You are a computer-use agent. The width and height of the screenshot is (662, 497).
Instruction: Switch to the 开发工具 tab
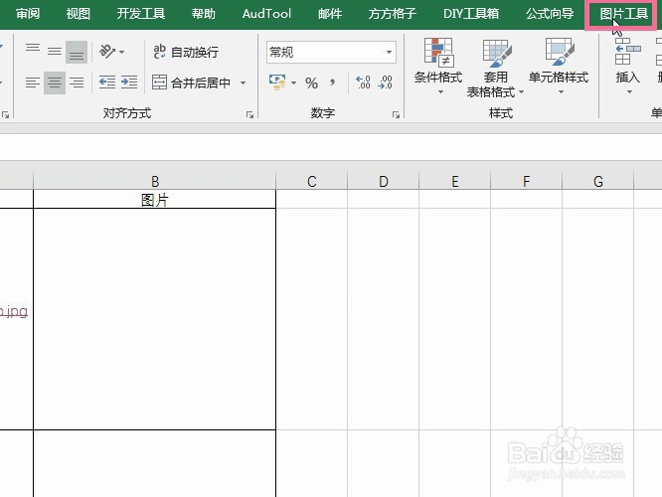coord(140,14)
